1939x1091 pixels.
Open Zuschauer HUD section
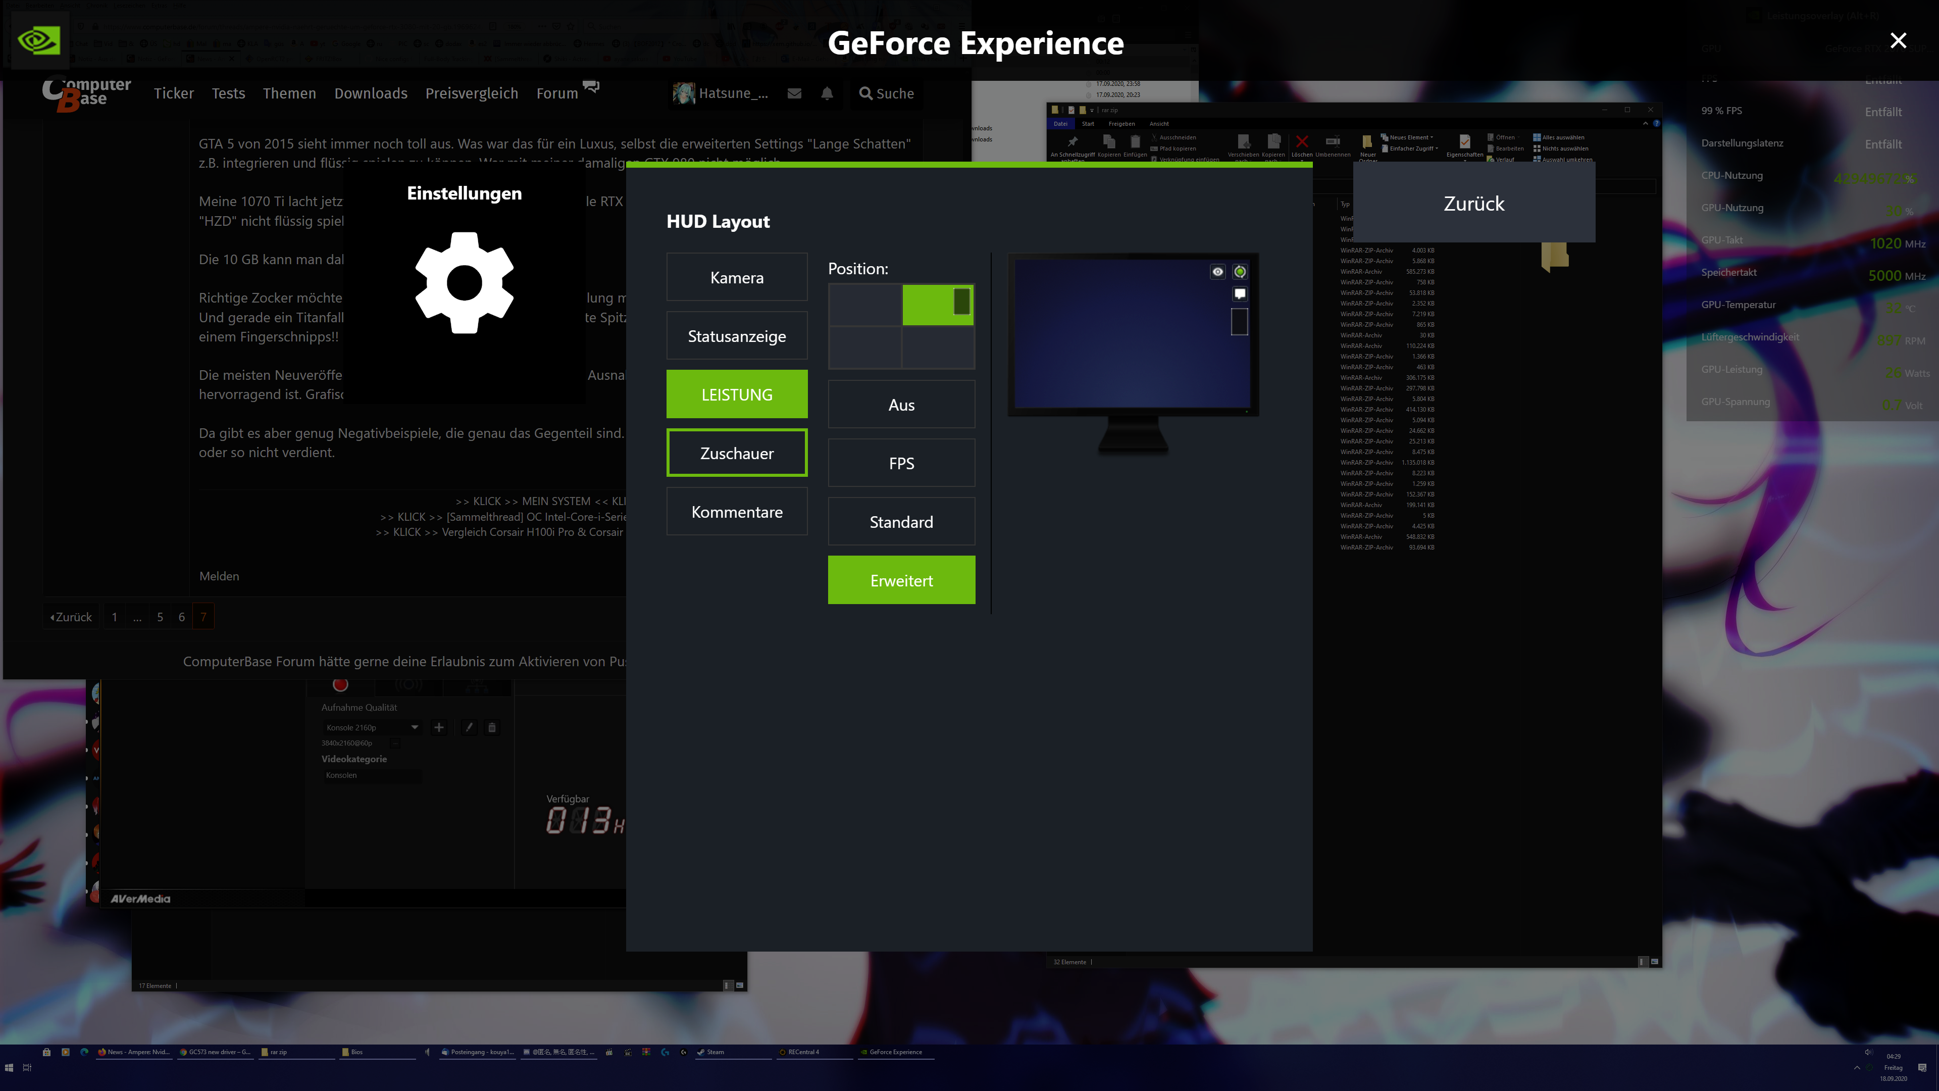click(736, 453)
